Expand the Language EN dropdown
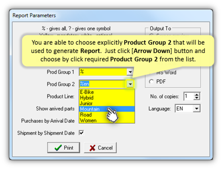Screen dimensions: 222x169 [x=196, y=108]
